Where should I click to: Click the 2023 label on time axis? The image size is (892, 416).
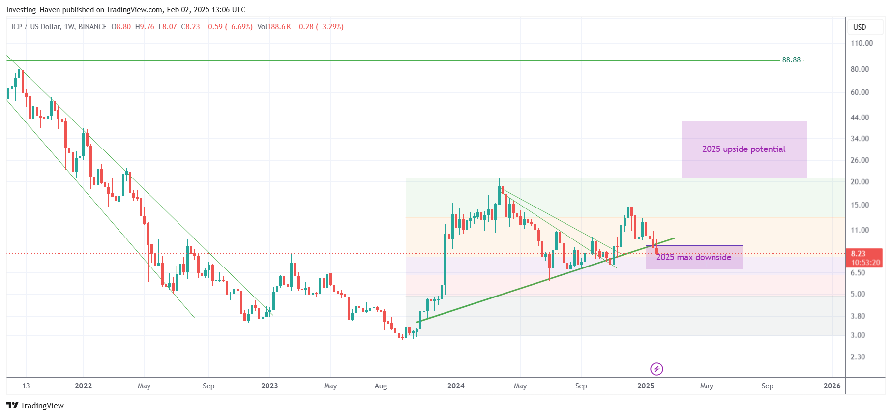[x=269, y=386]
